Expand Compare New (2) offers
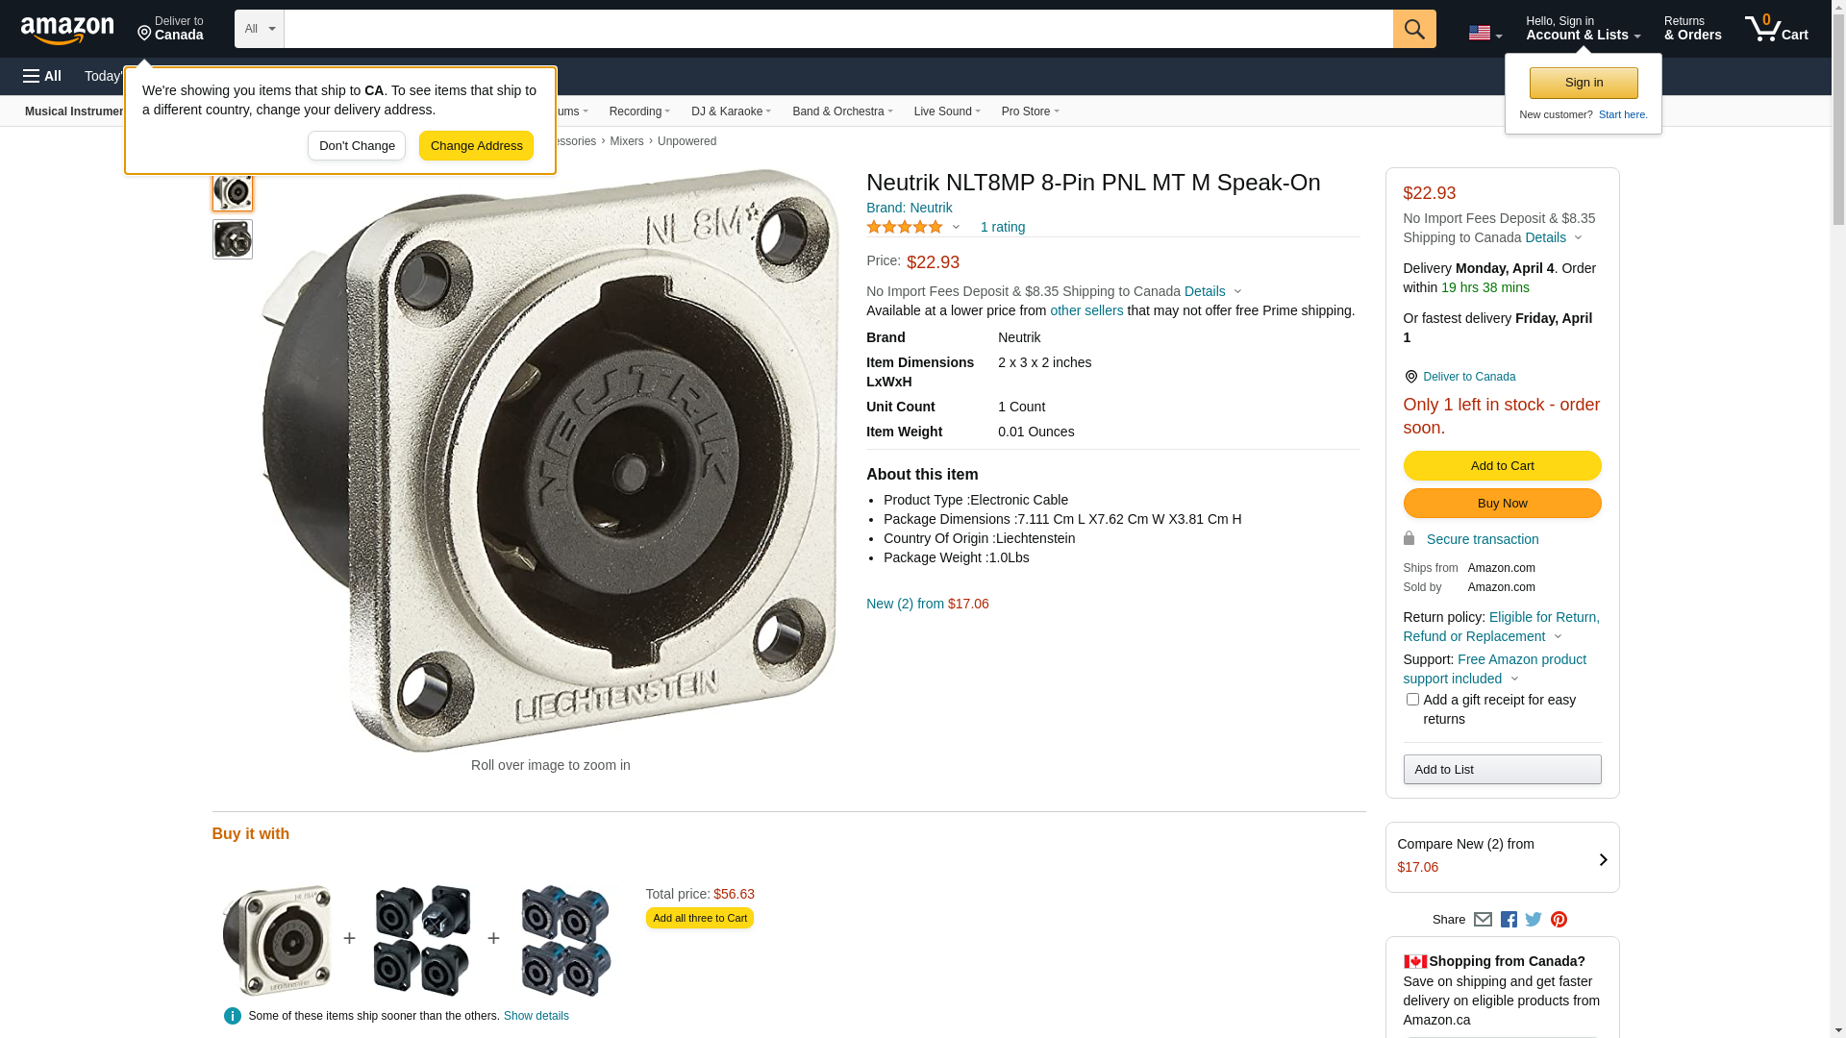 [1502, 856]
